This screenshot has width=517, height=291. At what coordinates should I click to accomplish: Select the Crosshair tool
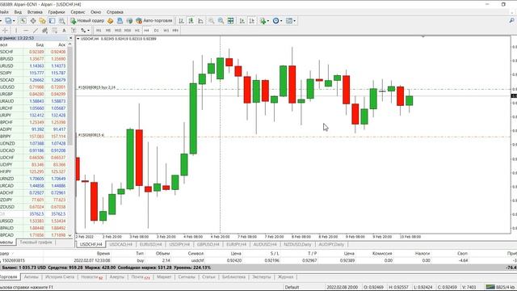coord(5,31)
